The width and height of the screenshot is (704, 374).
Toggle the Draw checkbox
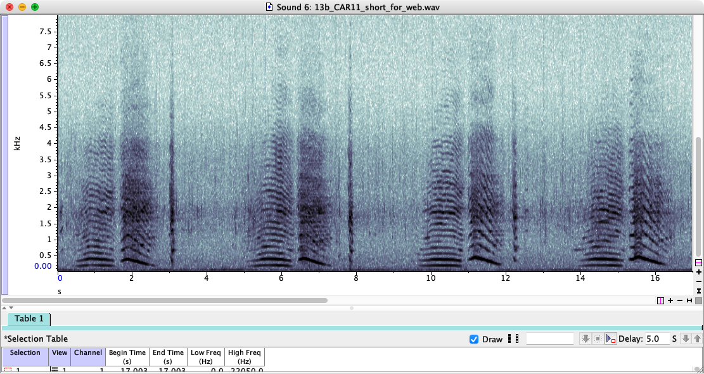[x=474, y=339]
